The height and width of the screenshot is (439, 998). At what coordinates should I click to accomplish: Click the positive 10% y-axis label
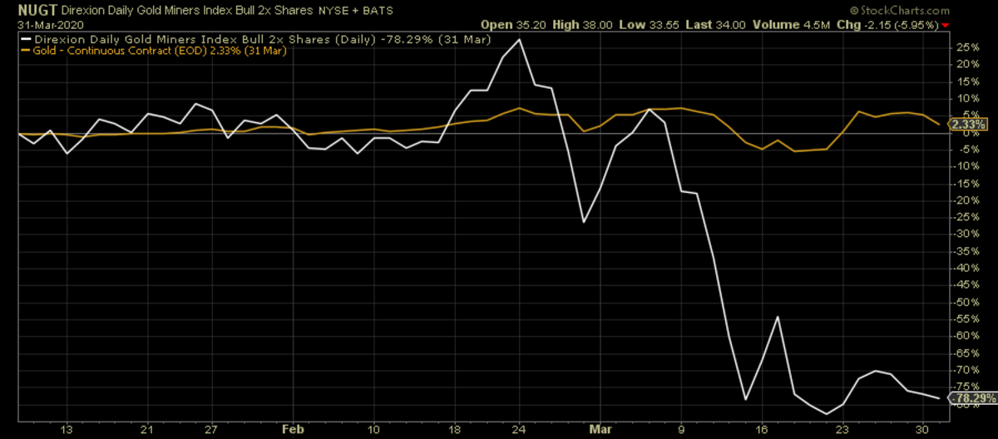click(966, 99)
